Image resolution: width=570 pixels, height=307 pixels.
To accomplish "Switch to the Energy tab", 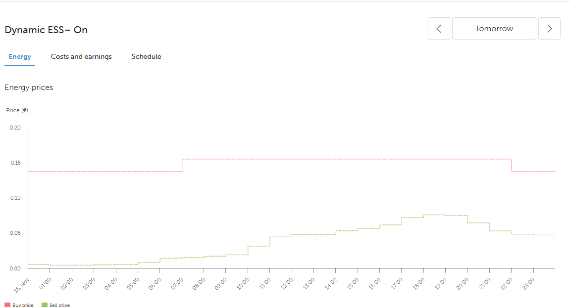I will [x=20, y=57].
